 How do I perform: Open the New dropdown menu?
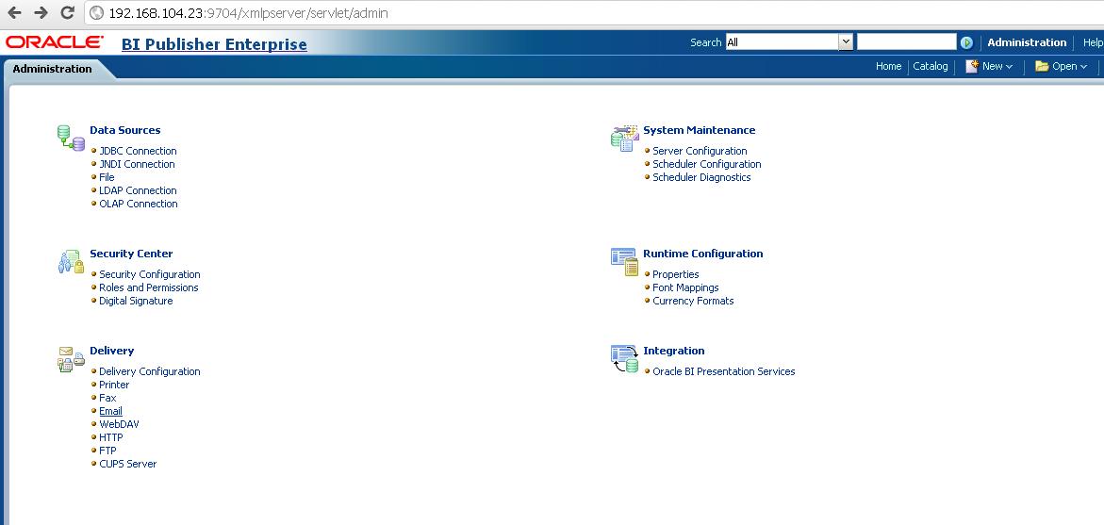989,66
